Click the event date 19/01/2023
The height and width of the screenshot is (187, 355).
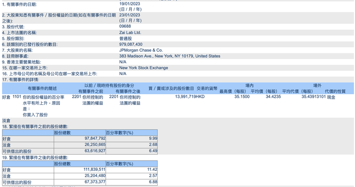(130, 4)
